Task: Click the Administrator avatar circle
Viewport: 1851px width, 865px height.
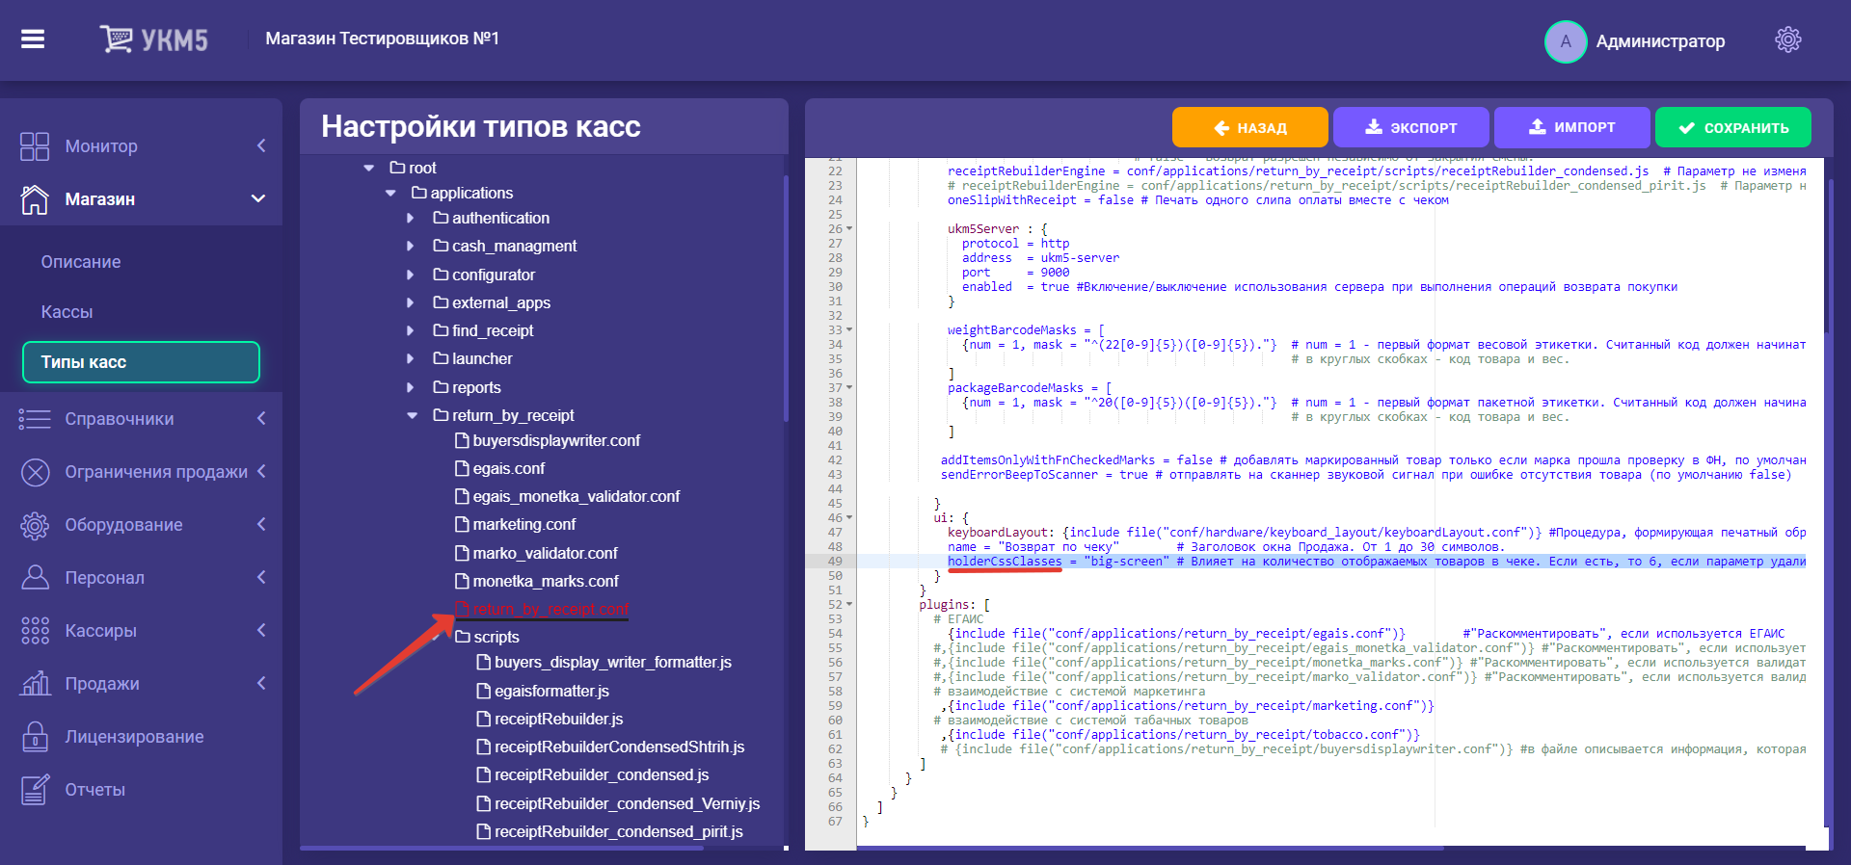Action: tap(1566, 41)
